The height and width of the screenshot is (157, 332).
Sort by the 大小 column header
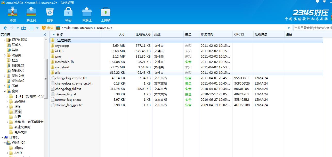click(114, 34)
